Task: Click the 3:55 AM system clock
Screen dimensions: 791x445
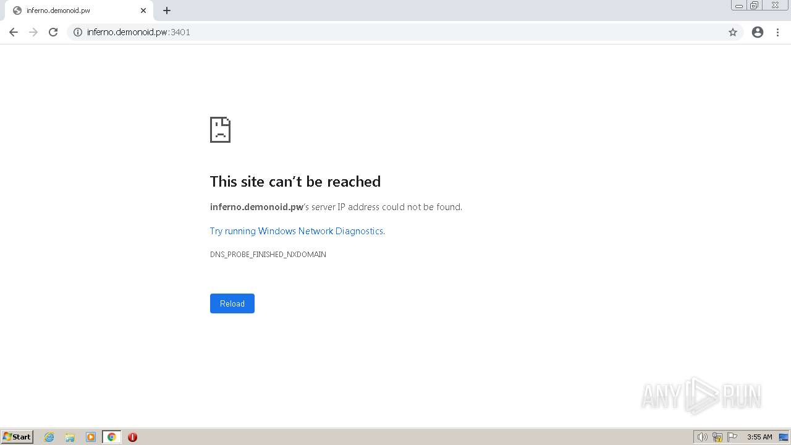Action: coord(759,437)
